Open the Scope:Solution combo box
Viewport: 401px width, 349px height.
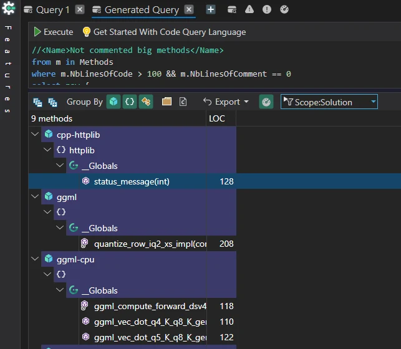click(329, 102)
